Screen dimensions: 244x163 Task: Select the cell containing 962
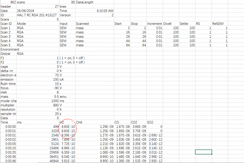click(x=8, y=2)
